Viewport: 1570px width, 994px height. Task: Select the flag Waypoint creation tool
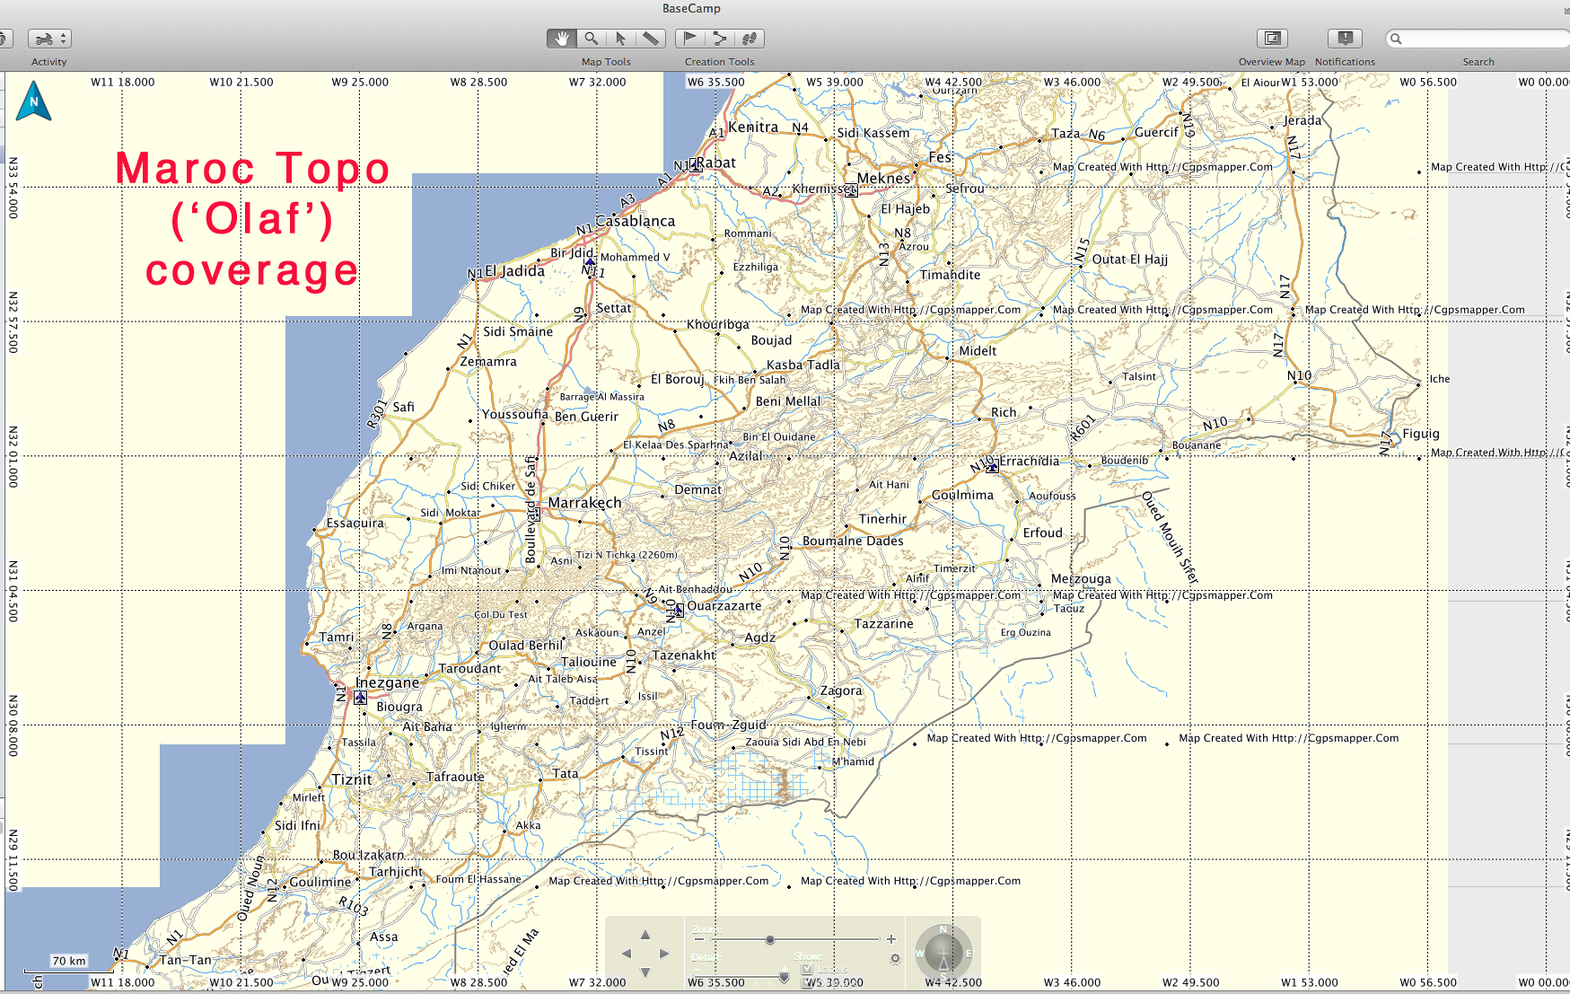(x=689, y=39)
